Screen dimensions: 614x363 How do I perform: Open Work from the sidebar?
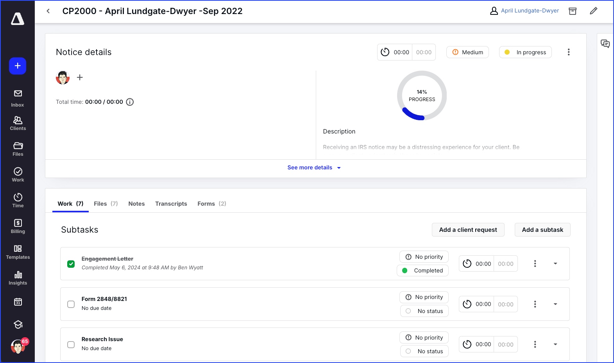(18, 175)
